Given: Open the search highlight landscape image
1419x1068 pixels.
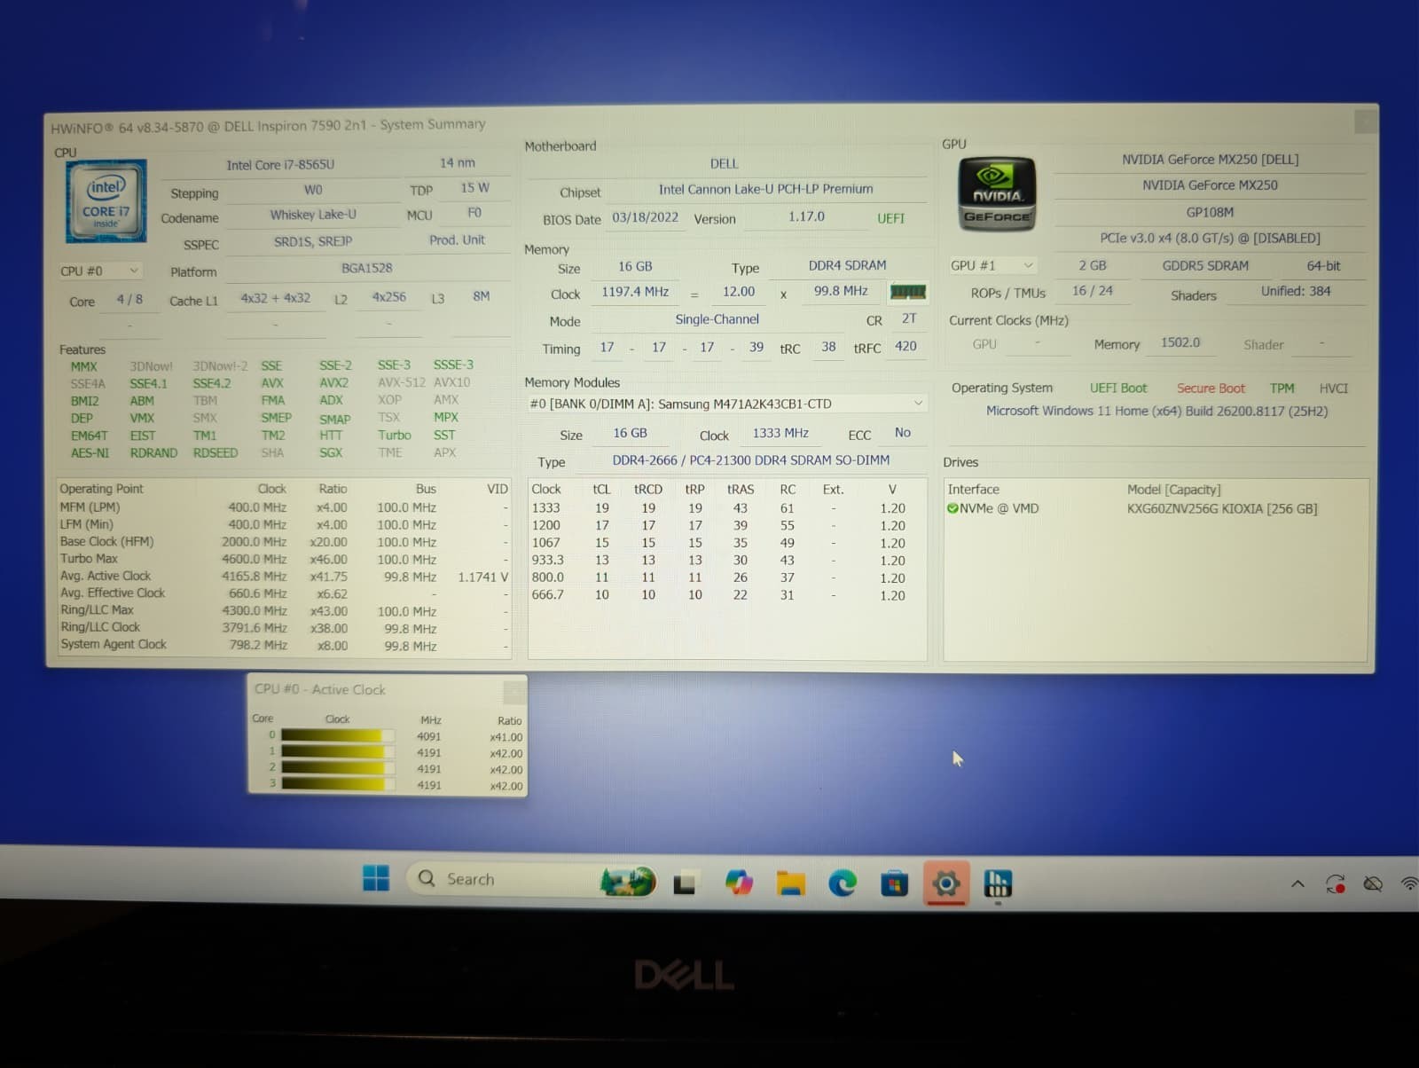Looking at the screenshot, I should [628, 881].
